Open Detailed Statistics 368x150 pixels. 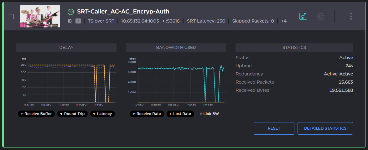[325, 128]
